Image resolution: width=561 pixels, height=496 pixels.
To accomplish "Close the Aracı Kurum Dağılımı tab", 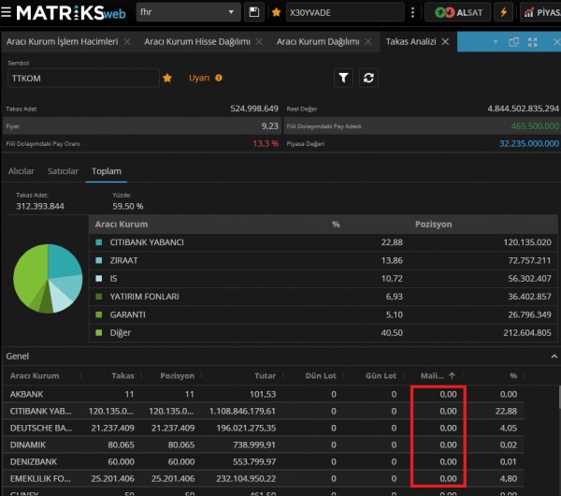I will (367, 42).
